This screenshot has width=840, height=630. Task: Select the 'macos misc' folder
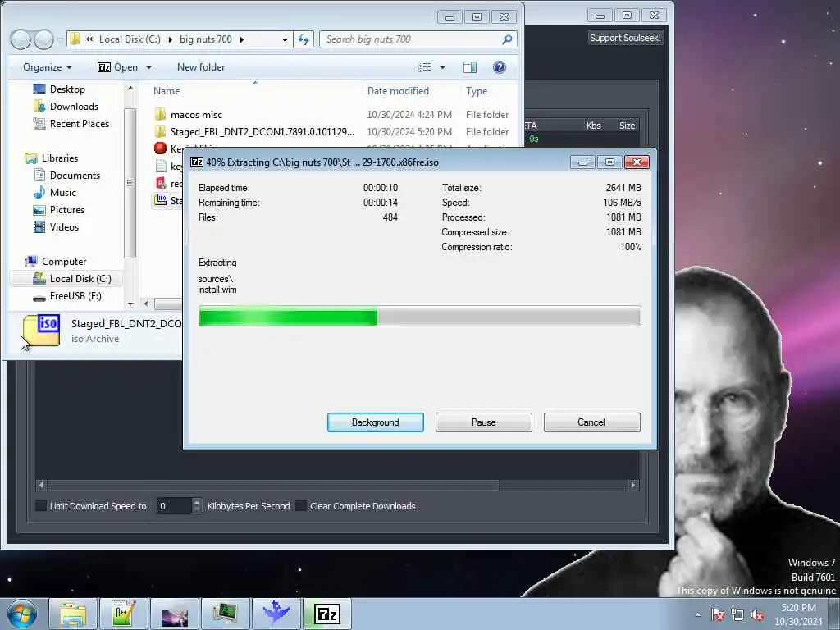click(x=195, y=115)
